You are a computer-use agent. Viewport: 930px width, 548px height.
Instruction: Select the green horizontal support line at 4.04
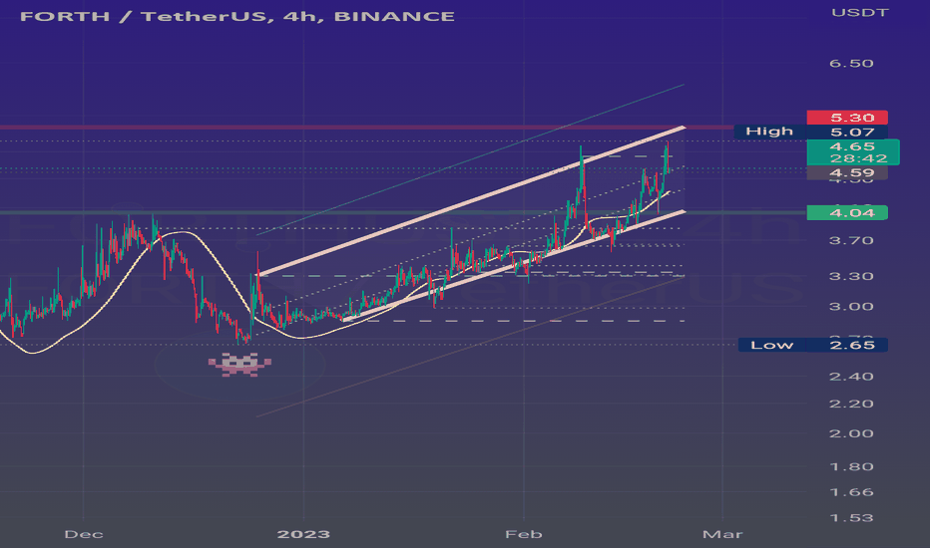403,212
